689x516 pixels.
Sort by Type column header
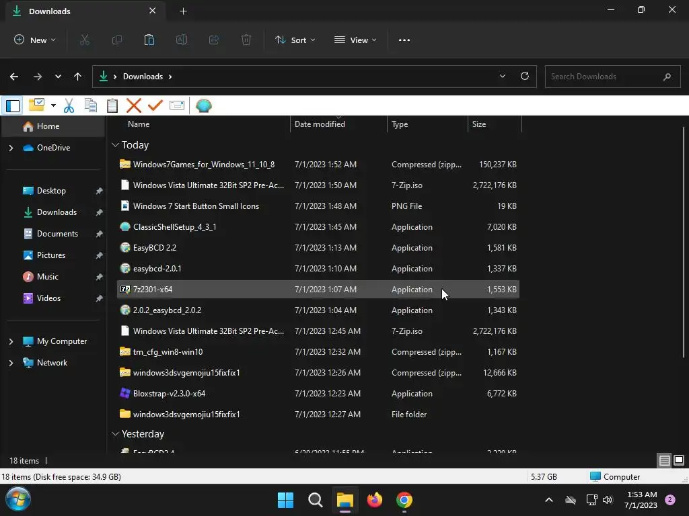[427, 124]
